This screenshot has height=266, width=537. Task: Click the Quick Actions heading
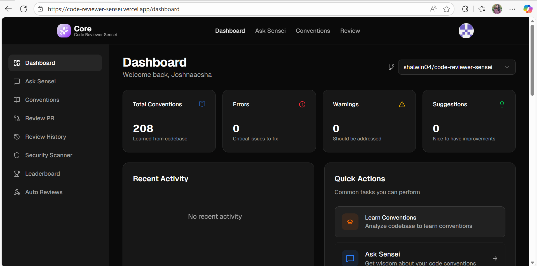(360, 179)
